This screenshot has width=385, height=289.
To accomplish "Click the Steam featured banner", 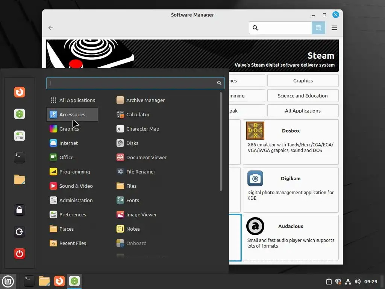I will click(x=192, y=56).
